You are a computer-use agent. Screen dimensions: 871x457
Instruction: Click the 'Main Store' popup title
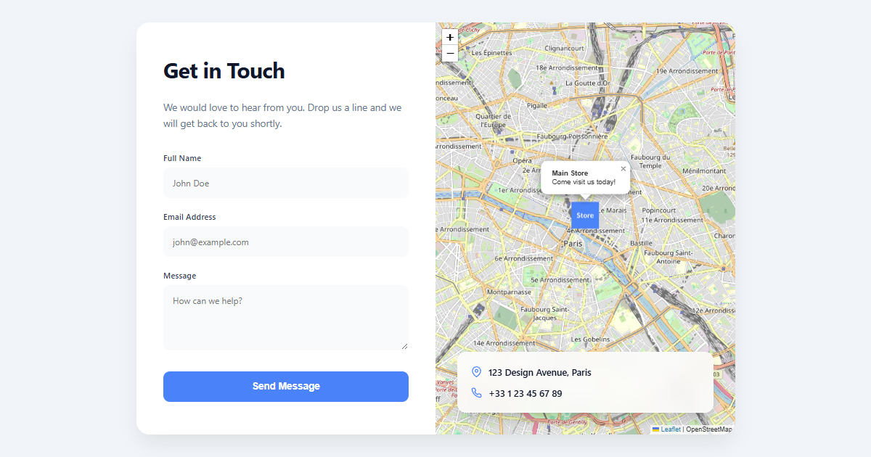[x=570, y=173]
